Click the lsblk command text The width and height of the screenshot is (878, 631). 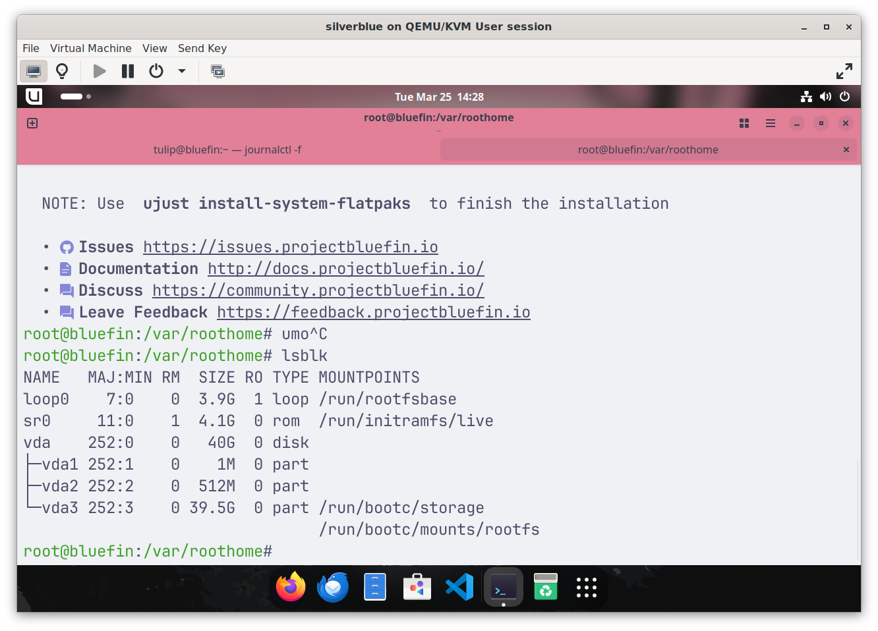pyautogui.click(x=305, y=356)
